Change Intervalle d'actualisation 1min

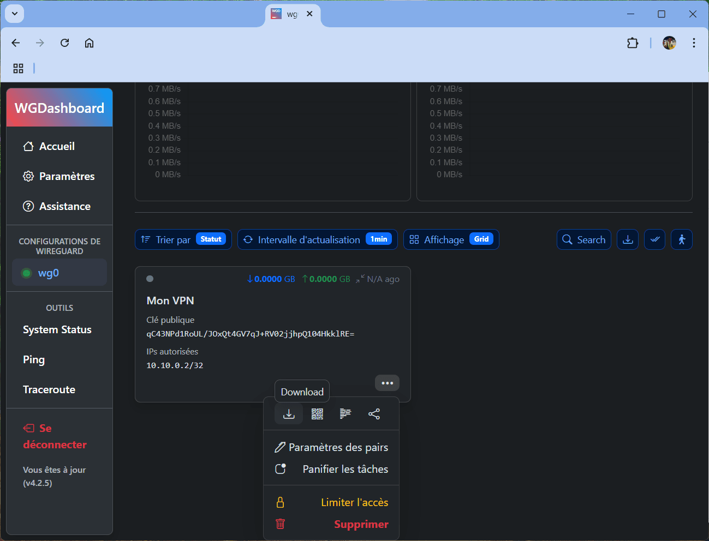pyautogui.click(x=318, y=239)
